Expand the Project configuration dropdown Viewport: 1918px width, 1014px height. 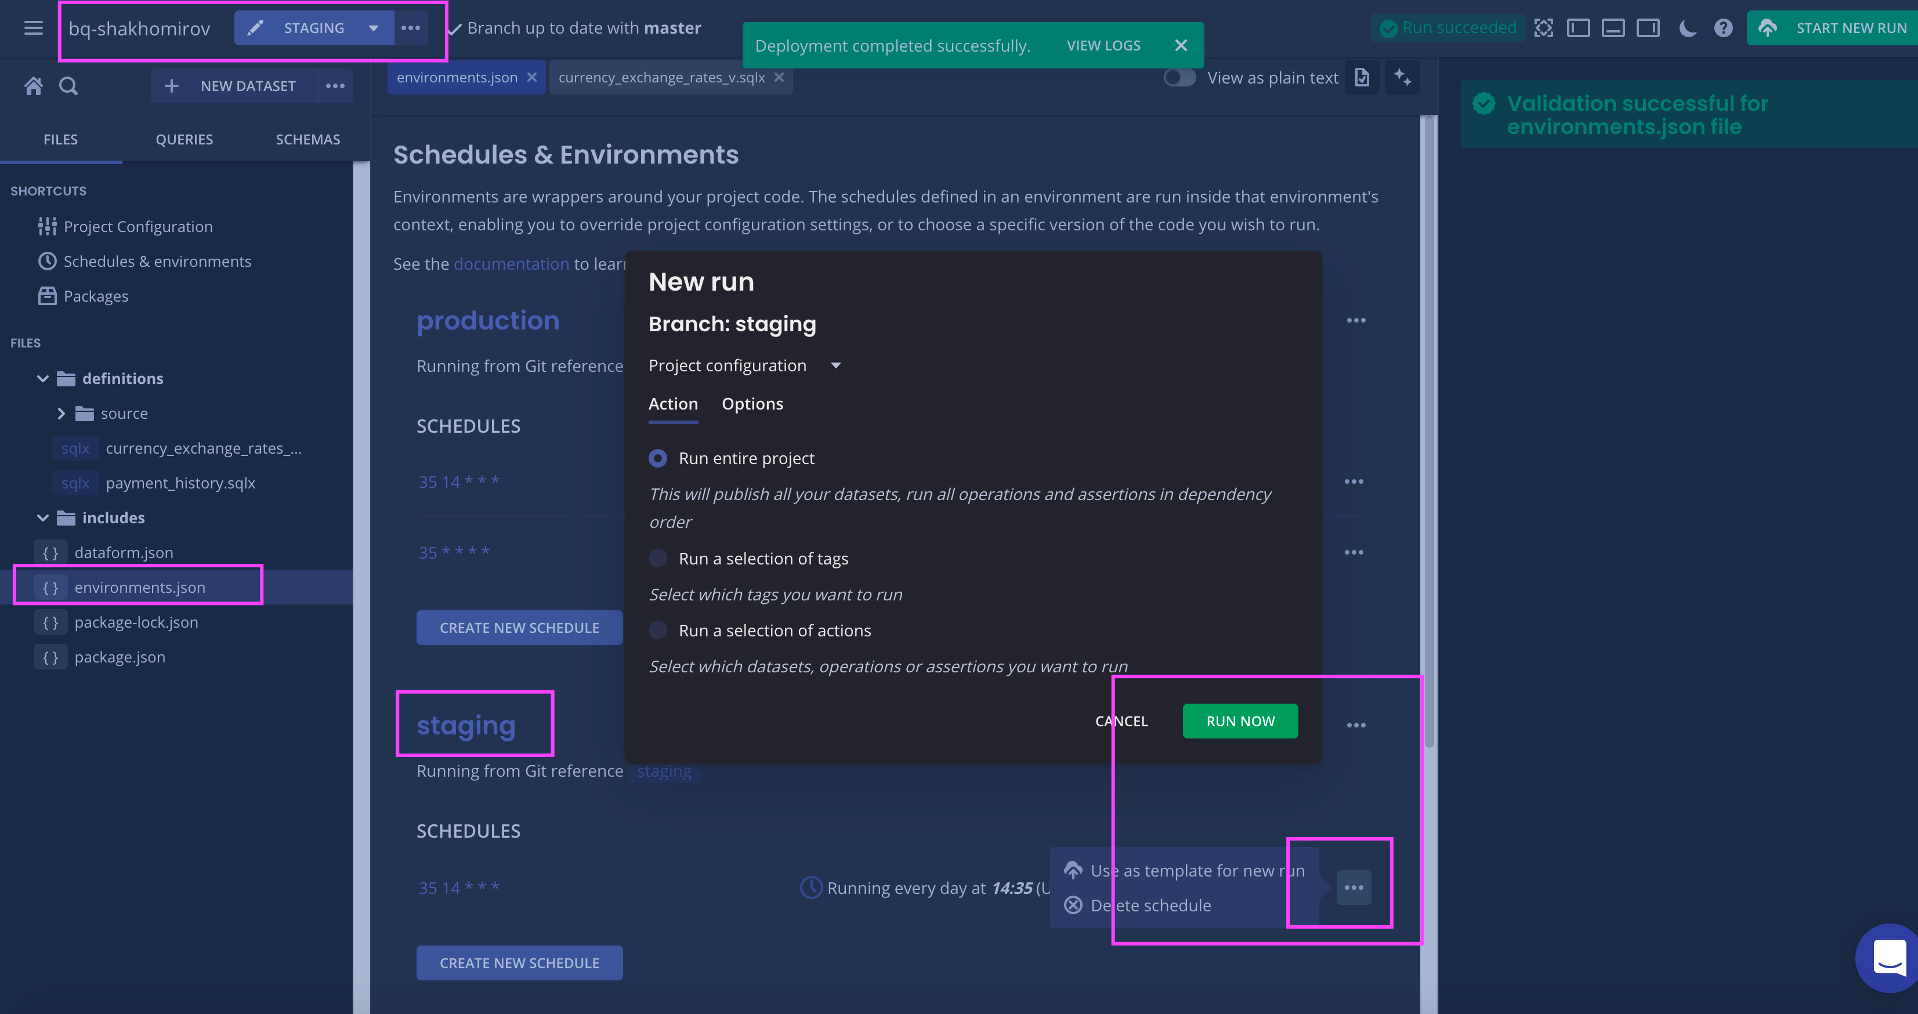pyautogui.click(x=835, y=365)
